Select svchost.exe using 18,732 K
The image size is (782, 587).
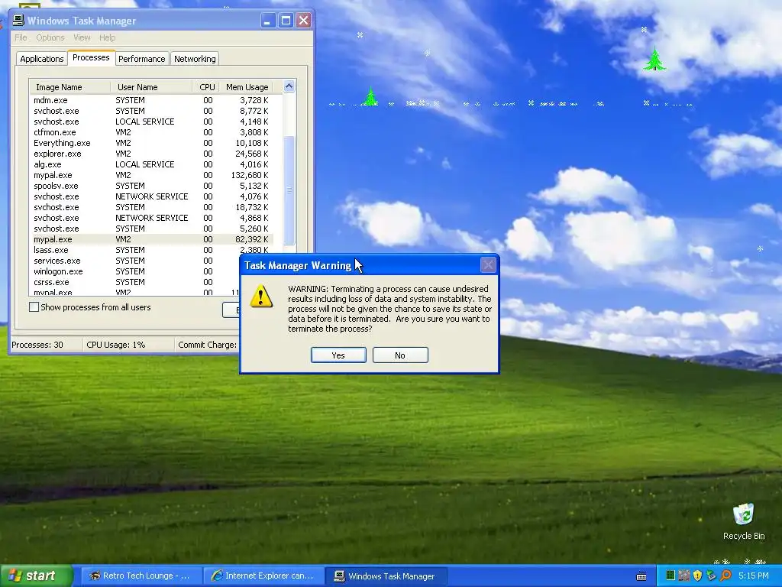[151, 207]
